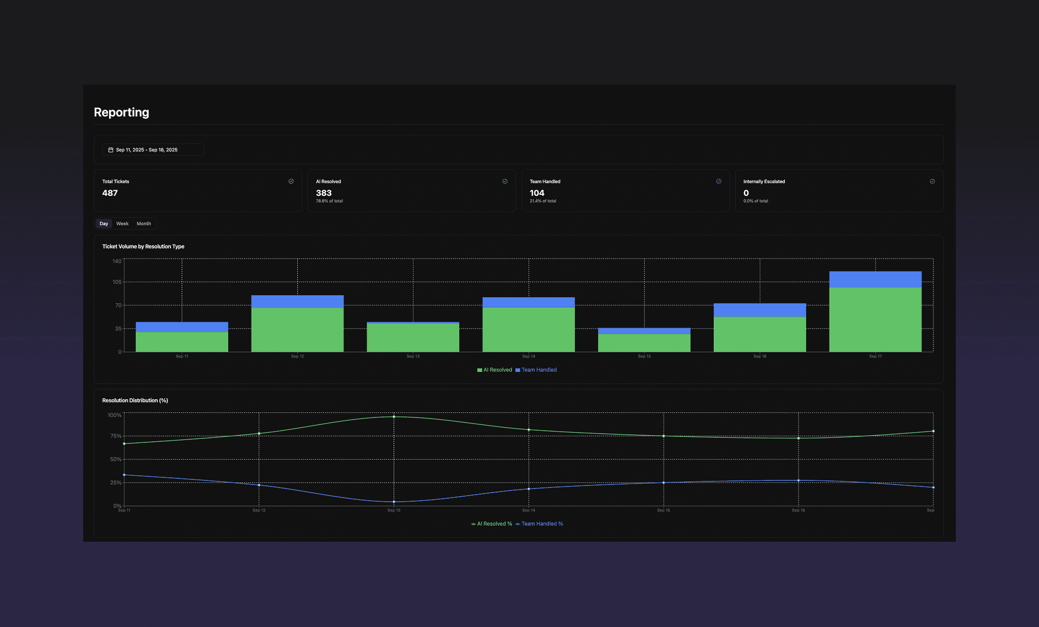Viewport: 1039px width, 627px height.
Task: Switch to the Day tab
Action: click(103, 223)
